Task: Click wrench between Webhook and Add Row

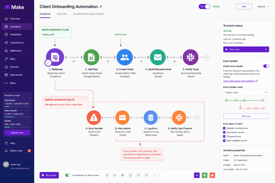Action: [x=74, y=61]
